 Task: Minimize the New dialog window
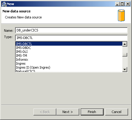pos(117,4)
